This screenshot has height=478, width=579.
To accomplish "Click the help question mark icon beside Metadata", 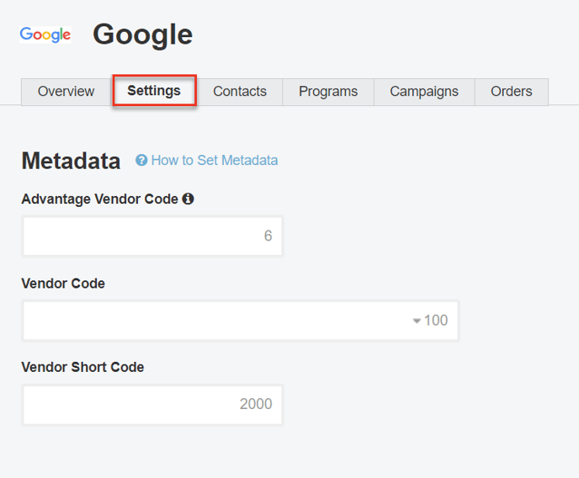I will pos(141,161).
